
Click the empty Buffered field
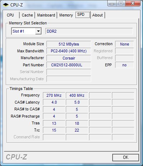pos(124,58)
